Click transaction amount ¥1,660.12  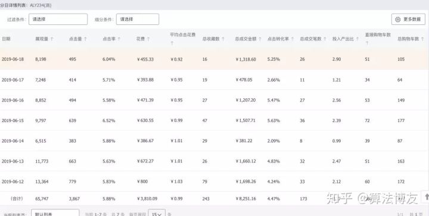pyautogui.click(x=245, y=161)
